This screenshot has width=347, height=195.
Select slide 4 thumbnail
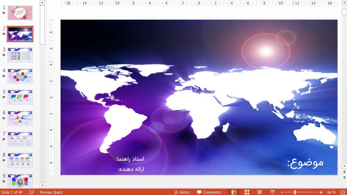click(20, 76)
